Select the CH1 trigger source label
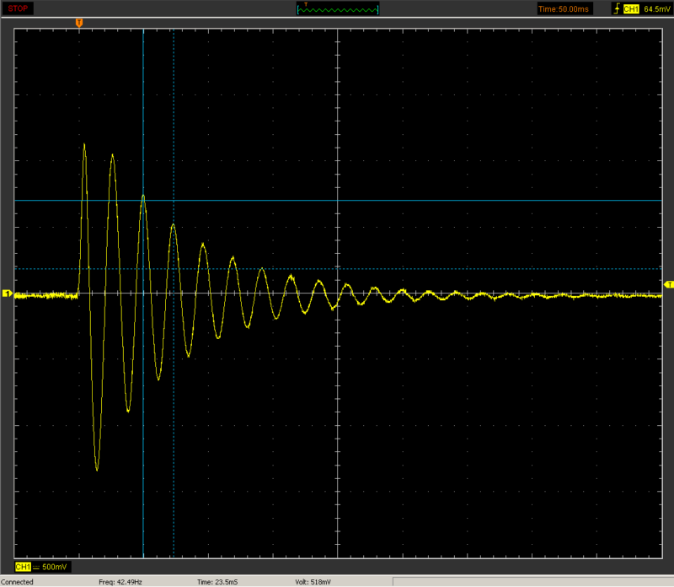 pos(631,9)
